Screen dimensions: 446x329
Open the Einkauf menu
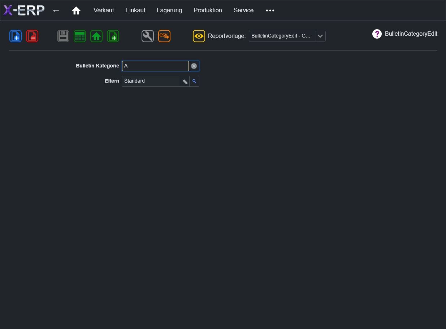(x=135, y=10)
